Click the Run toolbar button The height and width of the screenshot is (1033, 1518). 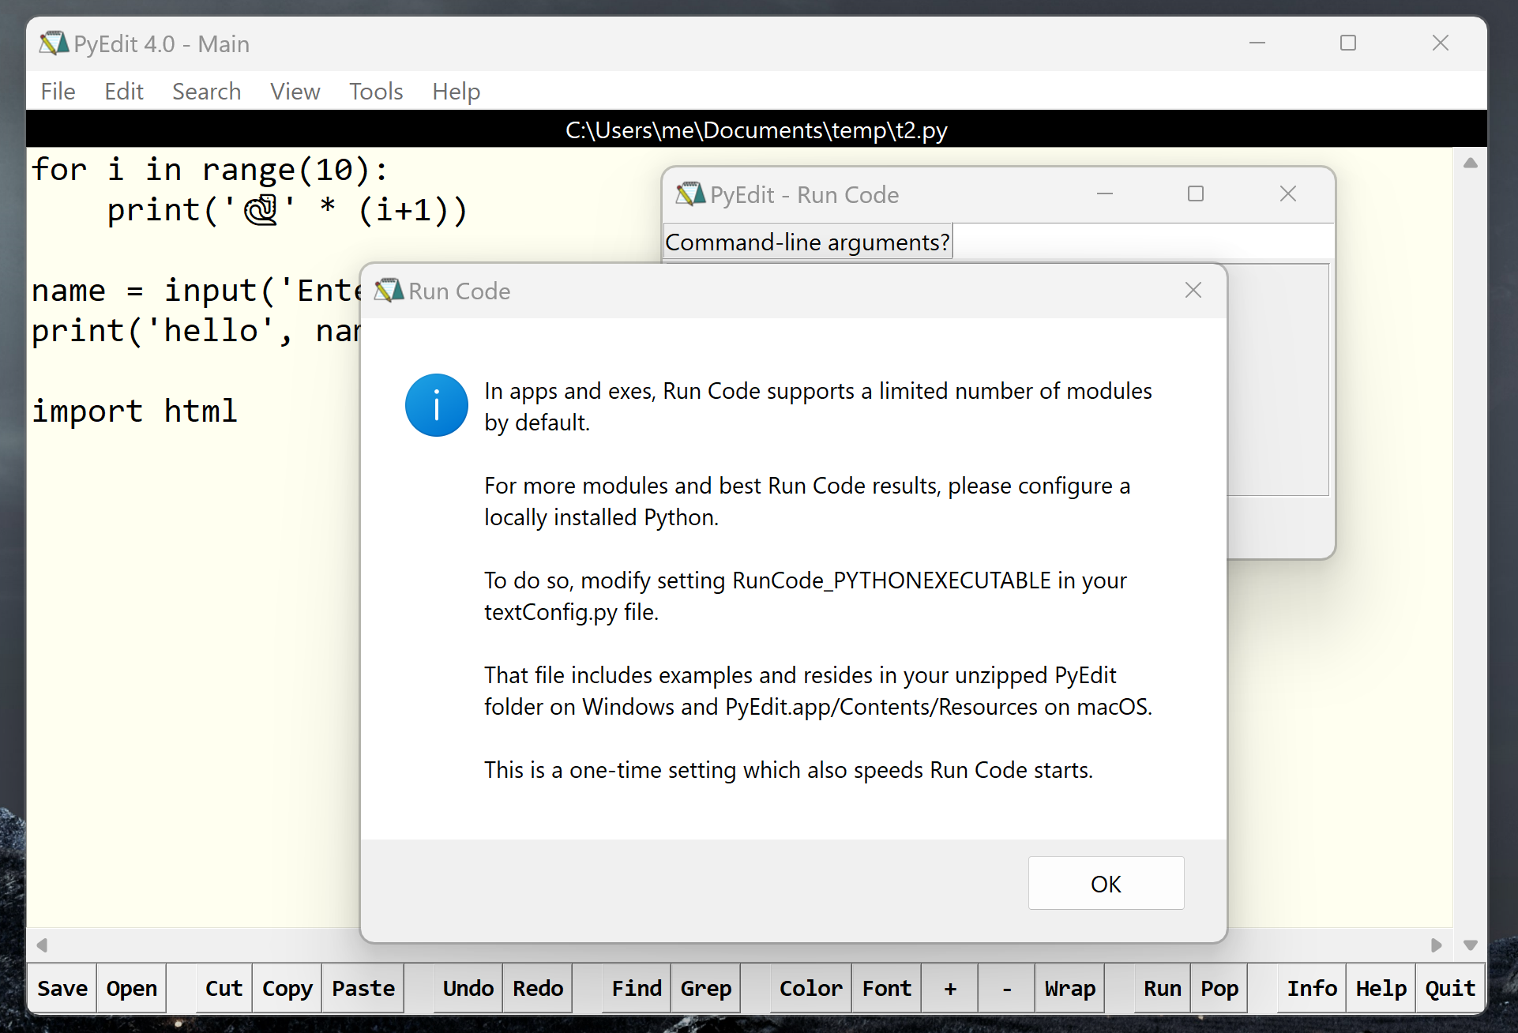[x=1163, y=988]
